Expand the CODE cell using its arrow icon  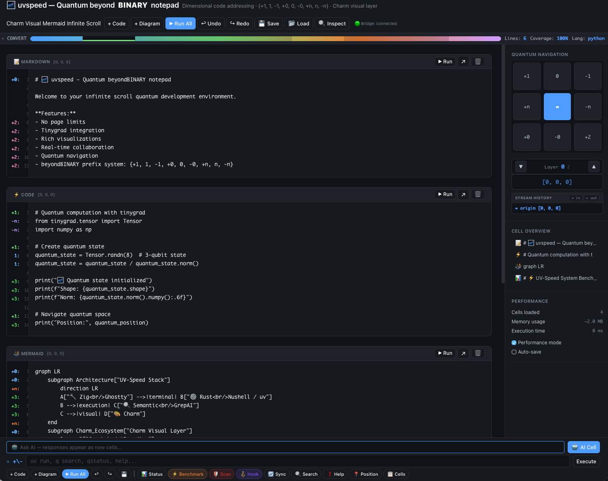click(x=463, y=194)
